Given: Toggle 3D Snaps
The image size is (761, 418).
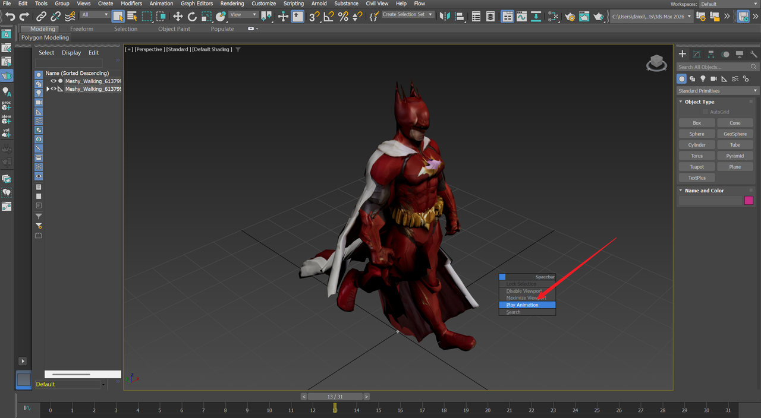Looking at the screenshot, I should coord(315,17).
